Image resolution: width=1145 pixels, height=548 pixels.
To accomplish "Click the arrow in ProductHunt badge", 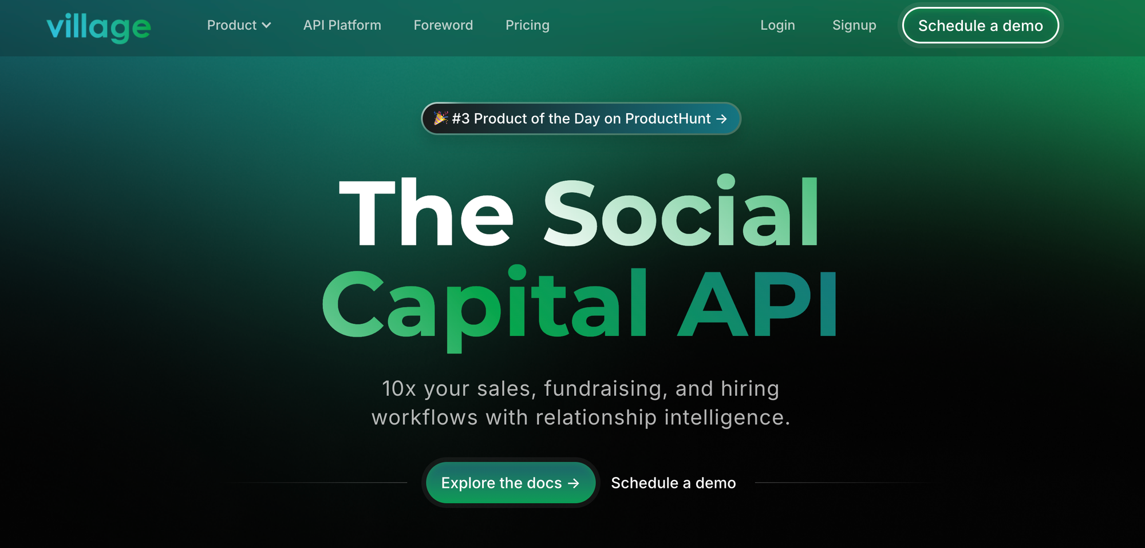I will click(x=722, y=118).
